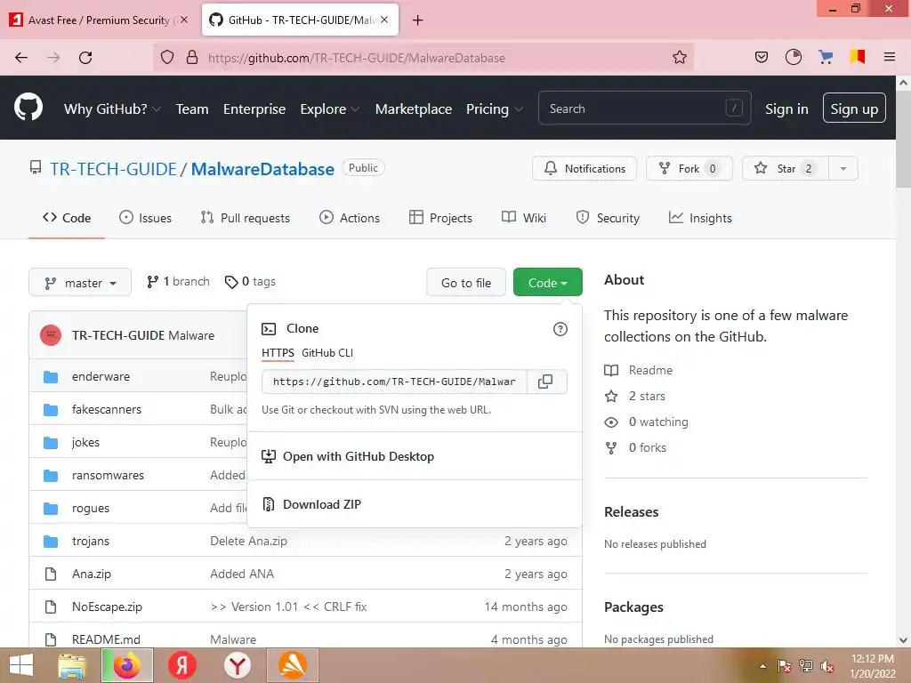
Task: Expand the Explore menu
Action: point(329,109)
